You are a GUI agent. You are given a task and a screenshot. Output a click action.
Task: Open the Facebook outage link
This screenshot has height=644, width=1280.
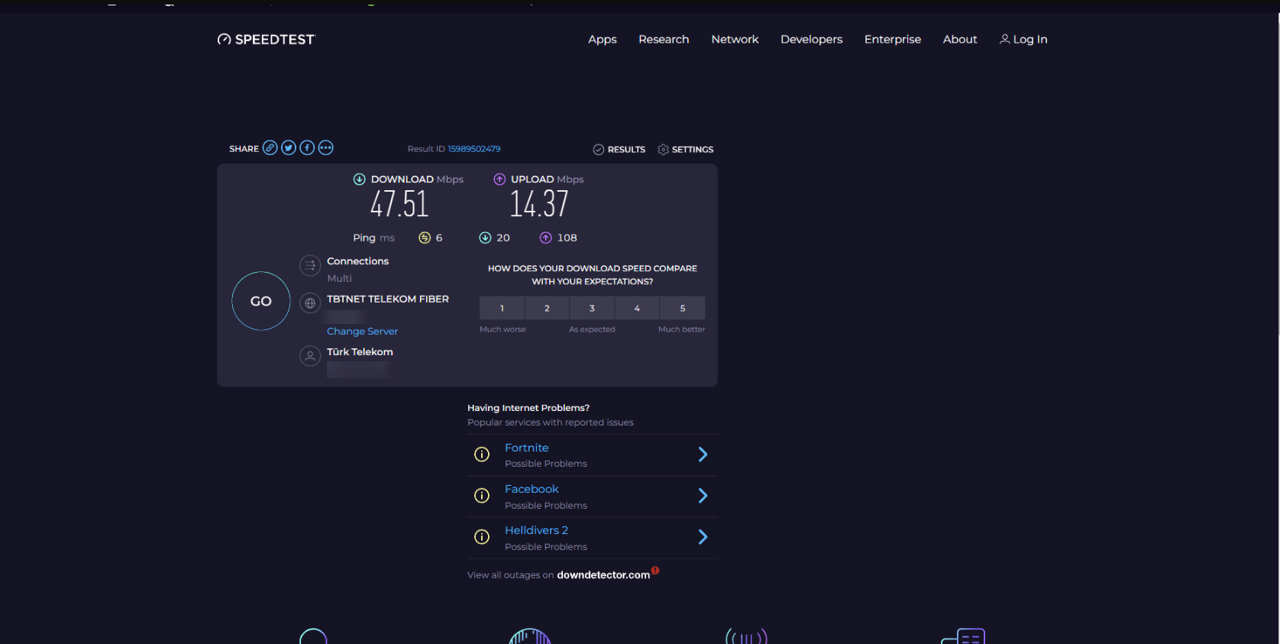coord(532,489)
